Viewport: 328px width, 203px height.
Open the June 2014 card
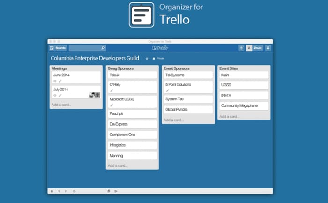pyautogui.click(x=76, y=77)
